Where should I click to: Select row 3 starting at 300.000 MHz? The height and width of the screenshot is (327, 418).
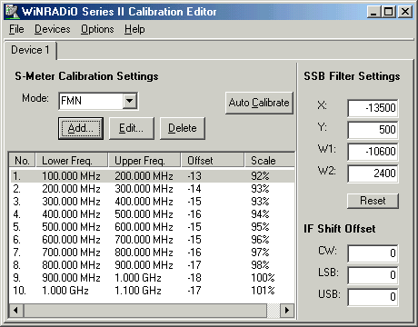click(152, 202)
